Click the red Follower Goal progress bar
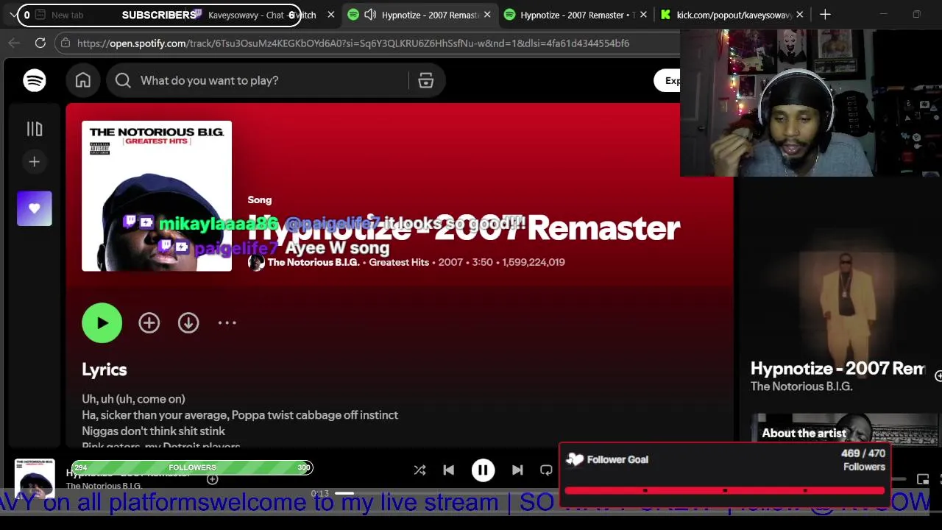The width and height of the screenshot is (942, 530). (725, 490)
